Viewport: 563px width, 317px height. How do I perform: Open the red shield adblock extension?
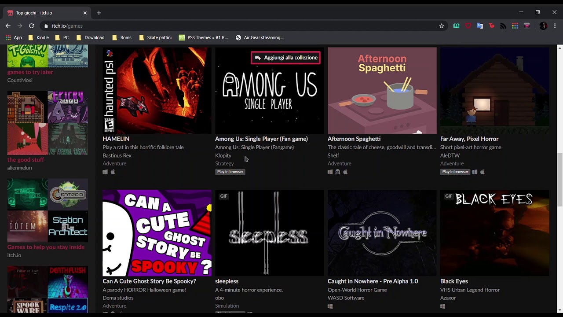[468, 26]
